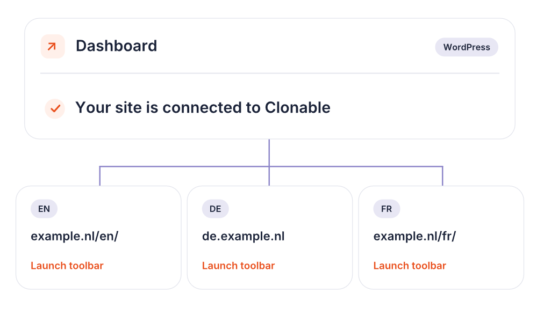
Task: Click the EN language badge
Action: [x=44, y=209]
